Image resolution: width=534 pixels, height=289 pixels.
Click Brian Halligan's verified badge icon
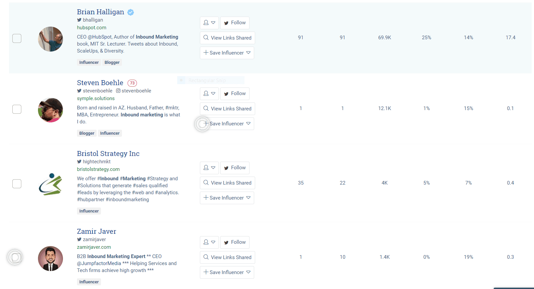click(x=131, y=12)
